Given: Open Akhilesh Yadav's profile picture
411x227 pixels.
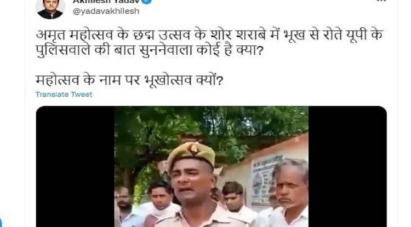Looking at the screenshot, I should [x=50, y=8].
